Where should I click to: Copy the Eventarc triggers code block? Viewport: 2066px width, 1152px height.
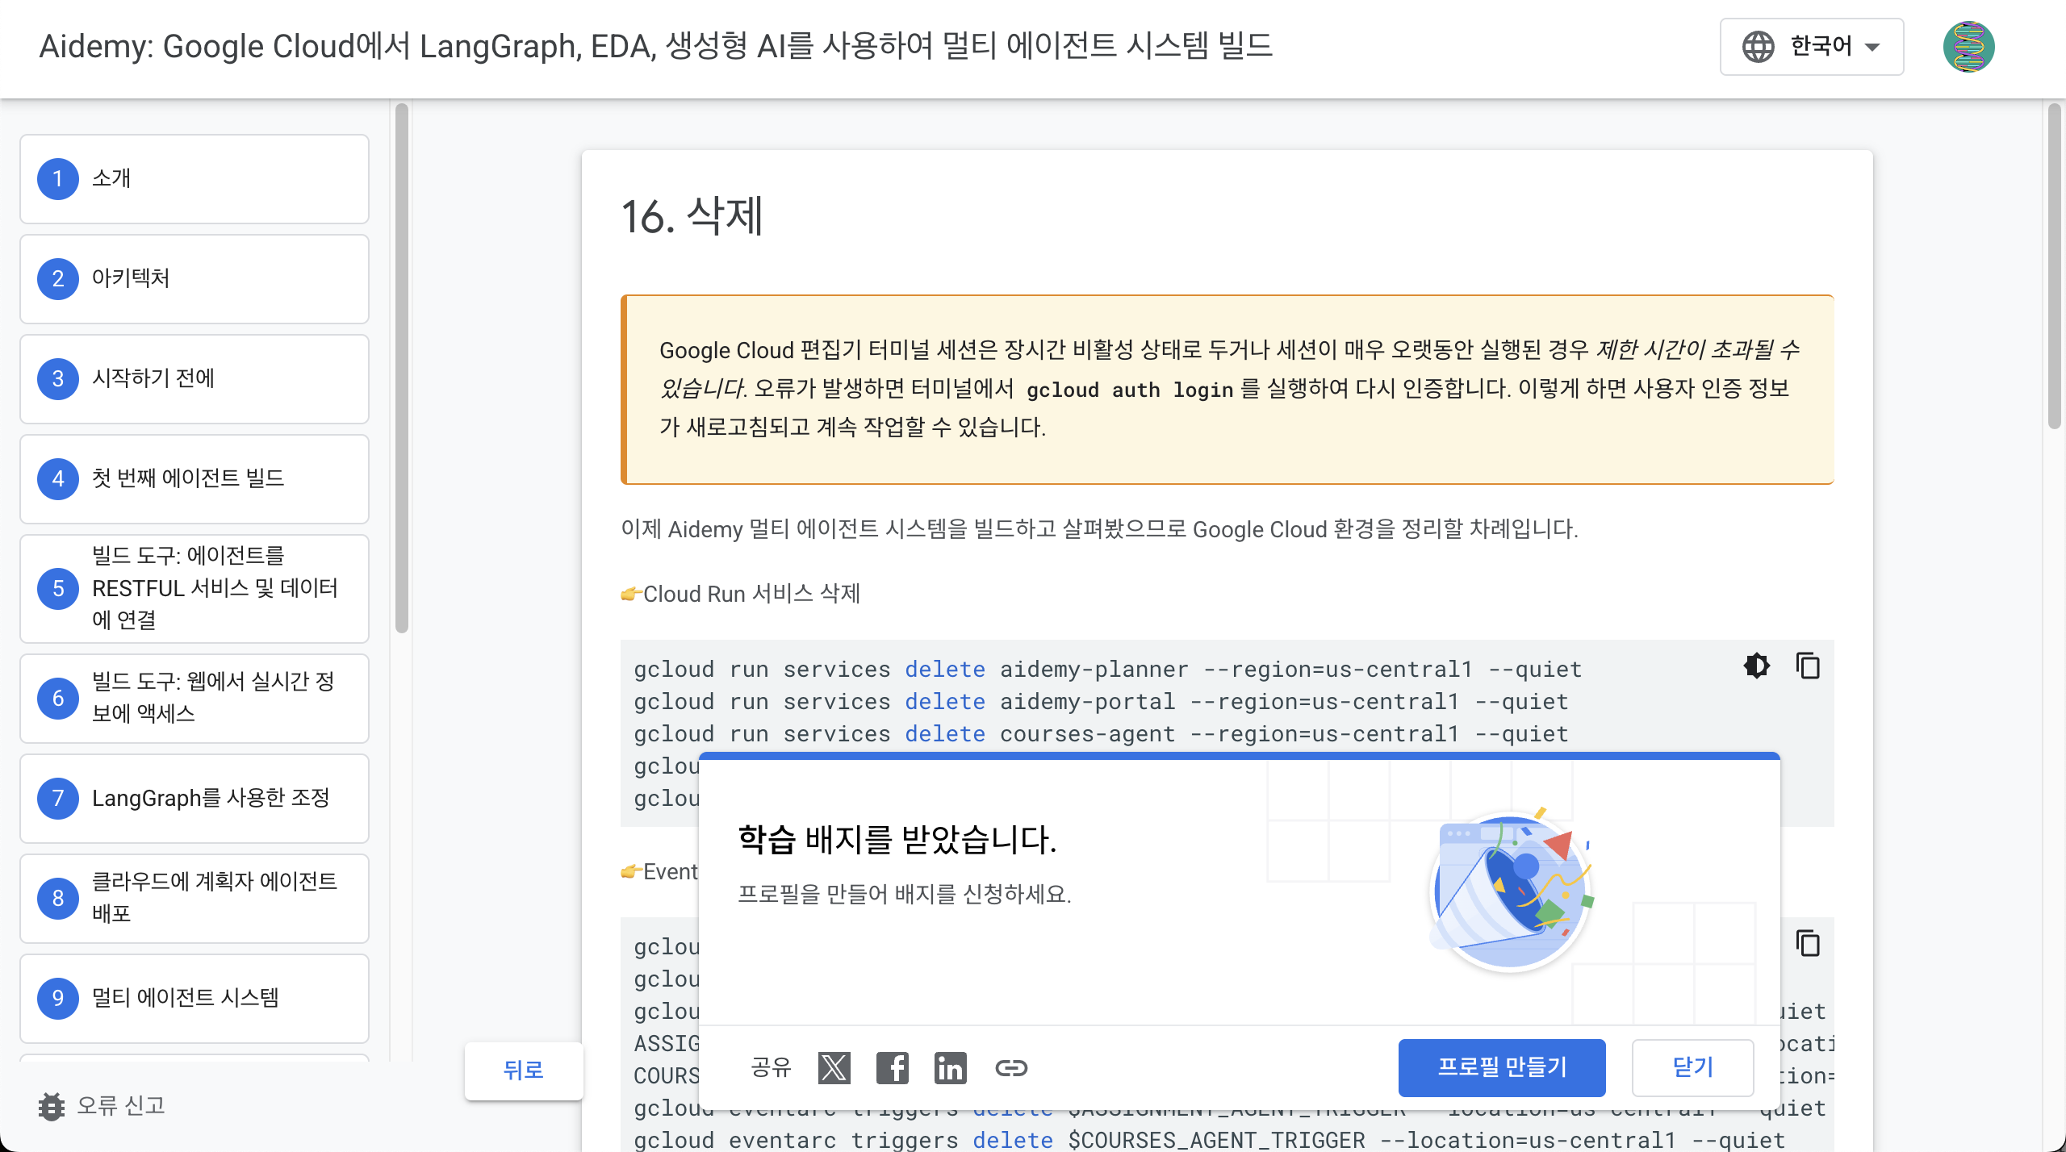(1808, 943)
